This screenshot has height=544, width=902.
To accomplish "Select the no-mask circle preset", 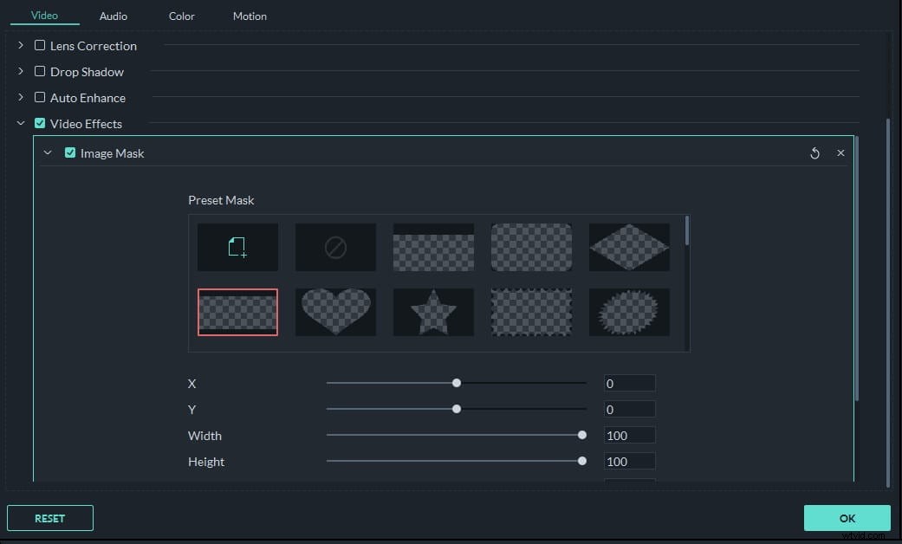I will [335, 246].
